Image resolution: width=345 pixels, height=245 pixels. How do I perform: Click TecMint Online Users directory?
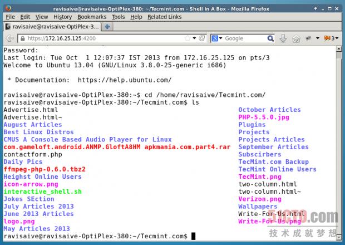278,169
